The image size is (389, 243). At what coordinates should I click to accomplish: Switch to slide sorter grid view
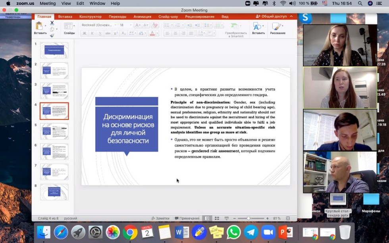[x=217, y=218]
